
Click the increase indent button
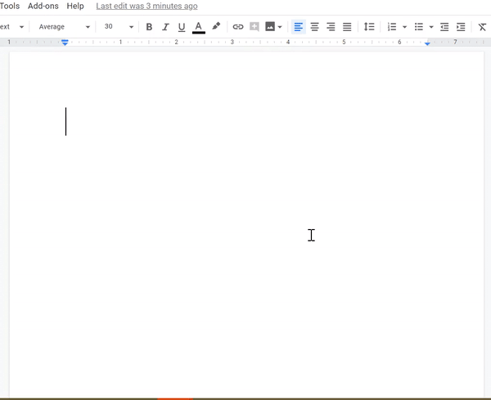(461, 27)
